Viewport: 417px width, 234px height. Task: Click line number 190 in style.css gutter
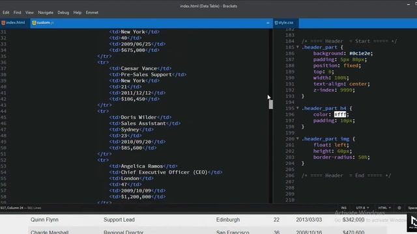tap(290, 78)
